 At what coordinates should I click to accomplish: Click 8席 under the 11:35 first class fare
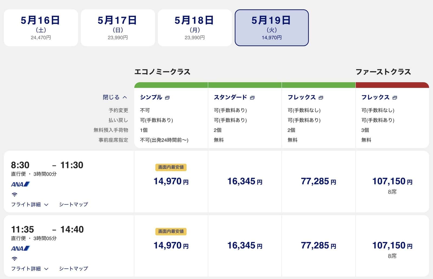[x=392, y=256]
